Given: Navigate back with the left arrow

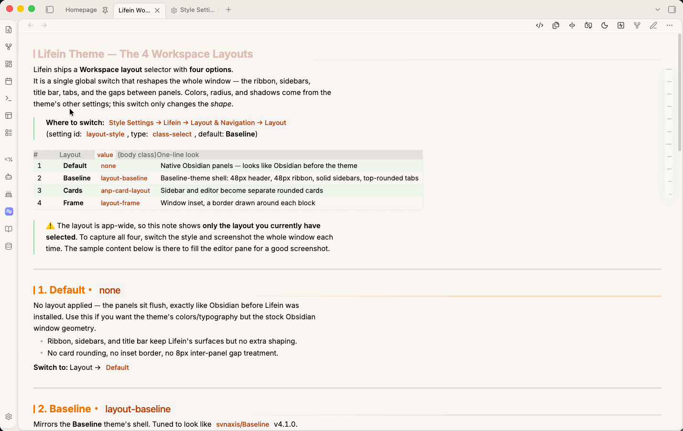Looking at the screenshot, I should (31, 25).
